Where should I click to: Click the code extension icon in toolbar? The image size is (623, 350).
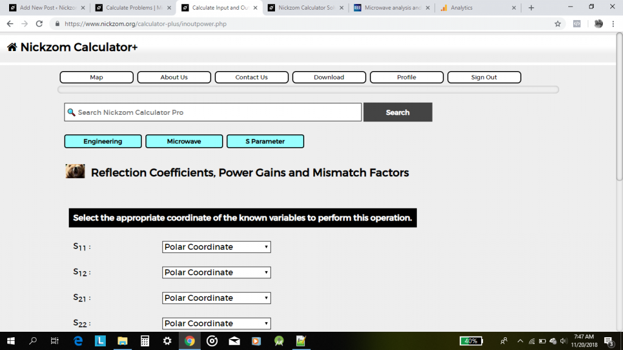[577, 24]
